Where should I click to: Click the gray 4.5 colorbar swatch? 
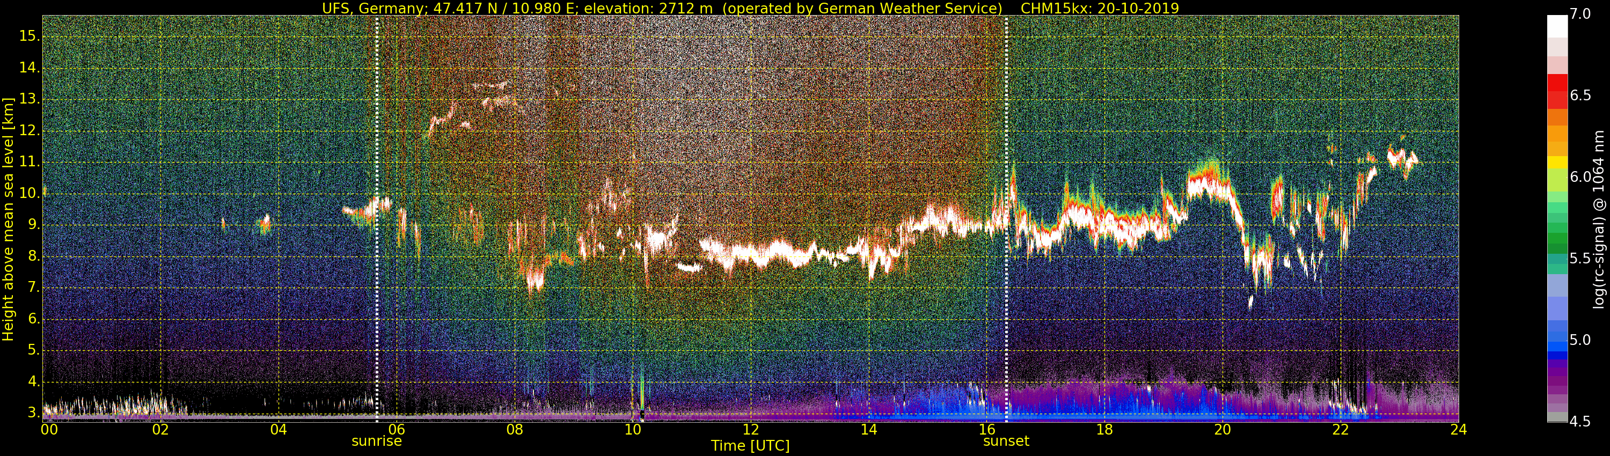click(1557, 417)
